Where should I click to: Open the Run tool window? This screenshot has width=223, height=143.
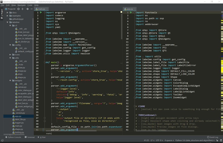pos(42,137)
